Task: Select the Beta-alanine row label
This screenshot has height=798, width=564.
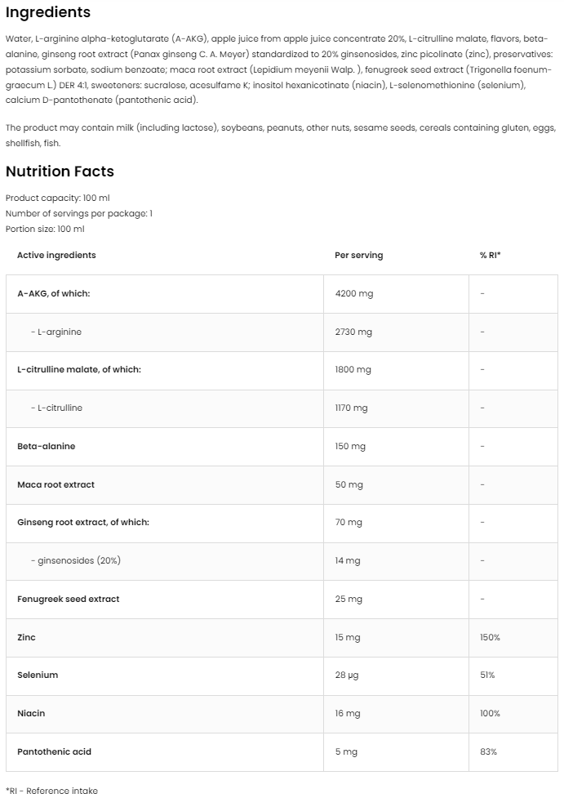Action: (46, 446)
